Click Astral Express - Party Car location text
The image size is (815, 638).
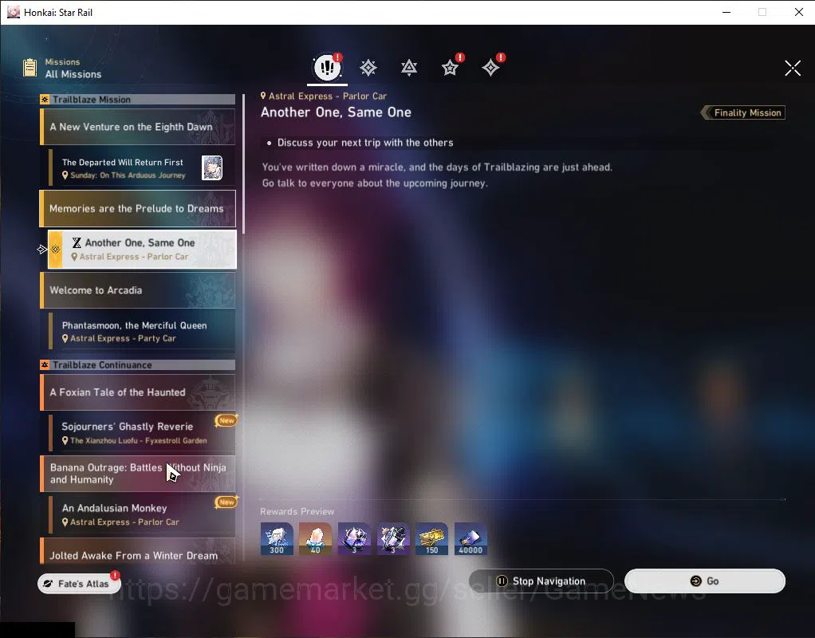[123, 338]
